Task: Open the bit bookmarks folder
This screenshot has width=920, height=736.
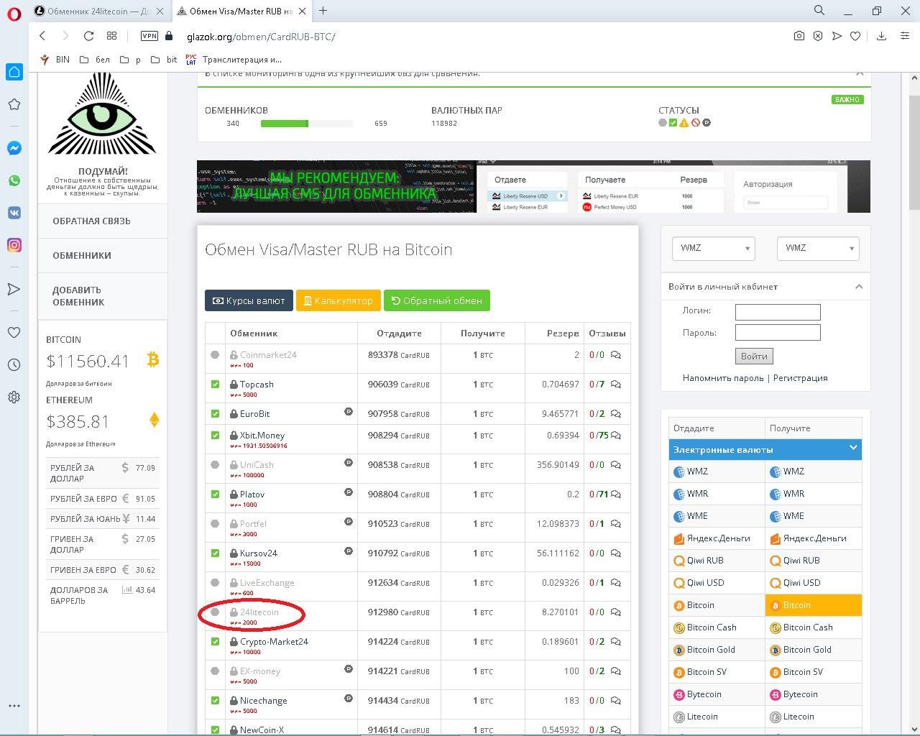Action: pyautogui.click(x=164, y=60)
